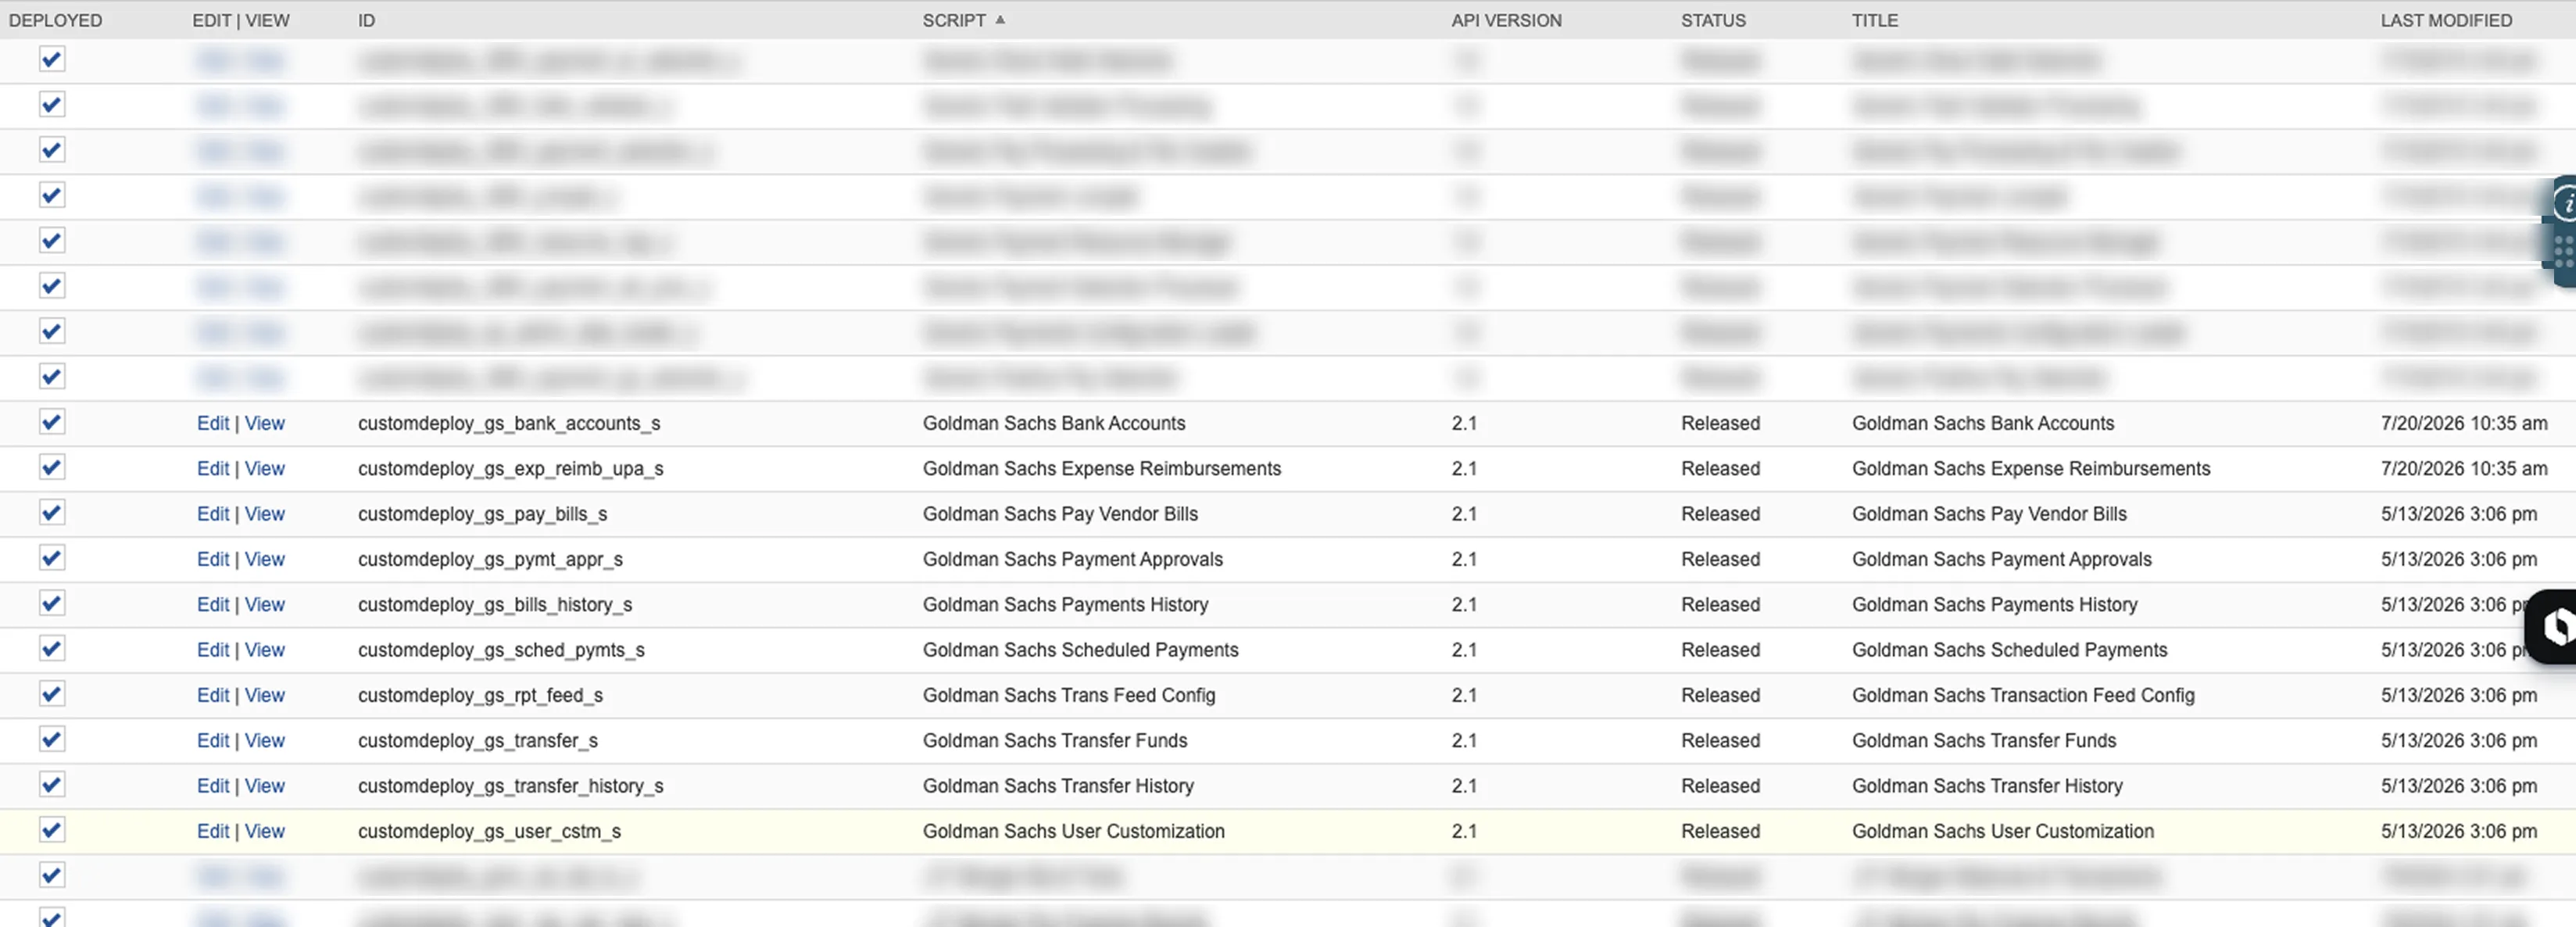
Task: Click script name Goldman Sachs Scheduled Payments
Action: 1080,650
